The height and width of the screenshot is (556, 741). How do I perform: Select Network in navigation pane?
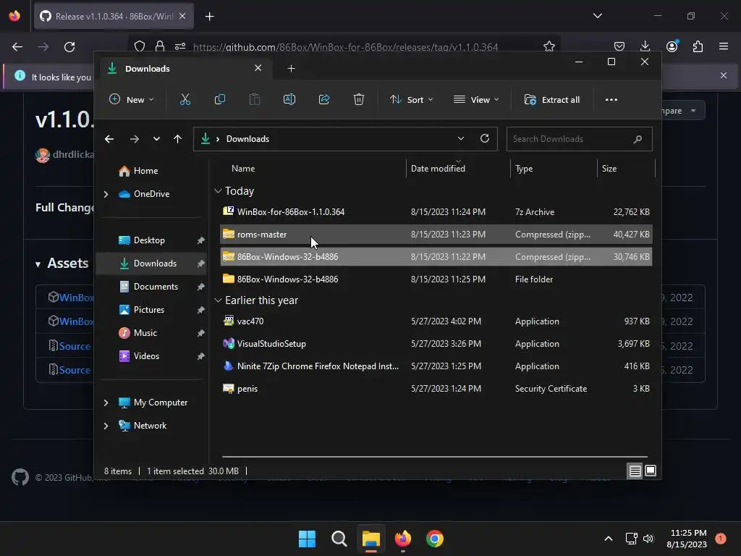pyautogui.click(x=150, y=426)
